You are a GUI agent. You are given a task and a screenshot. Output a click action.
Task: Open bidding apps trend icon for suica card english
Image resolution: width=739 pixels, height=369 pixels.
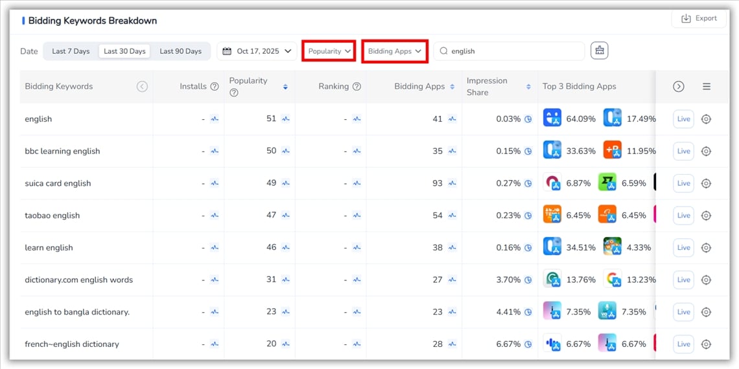click(452, 183)
